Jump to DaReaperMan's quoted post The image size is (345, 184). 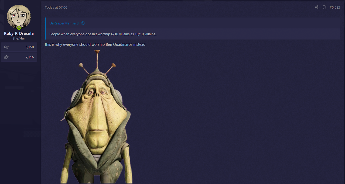coord(83,23)
